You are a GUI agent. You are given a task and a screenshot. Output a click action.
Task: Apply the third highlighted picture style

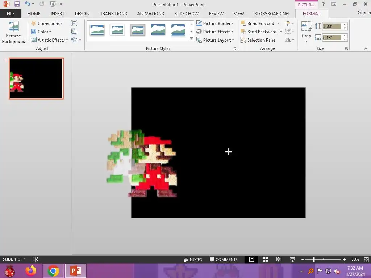(137, 30)
